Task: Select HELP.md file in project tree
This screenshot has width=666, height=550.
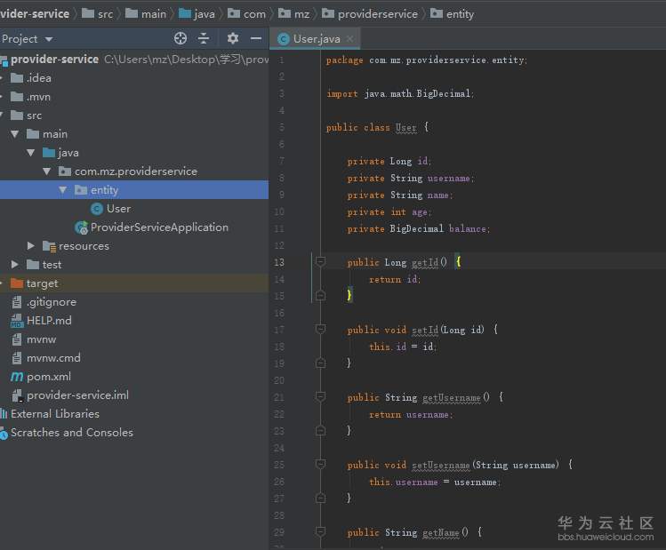Action: pyautogui.click(x=48, y=321)
